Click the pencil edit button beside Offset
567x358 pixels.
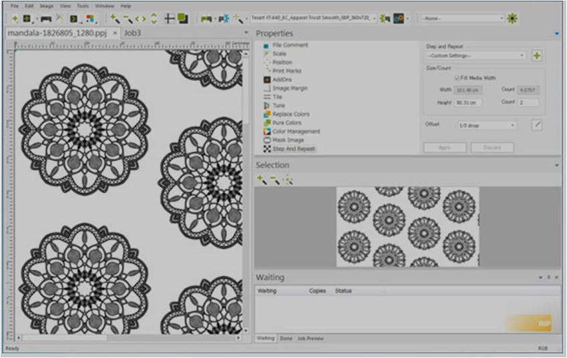coord(537,125)
